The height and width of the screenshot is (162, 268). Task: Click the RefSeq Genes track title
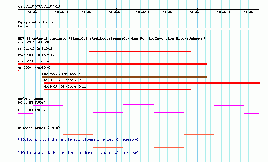(x=30, y=99)
